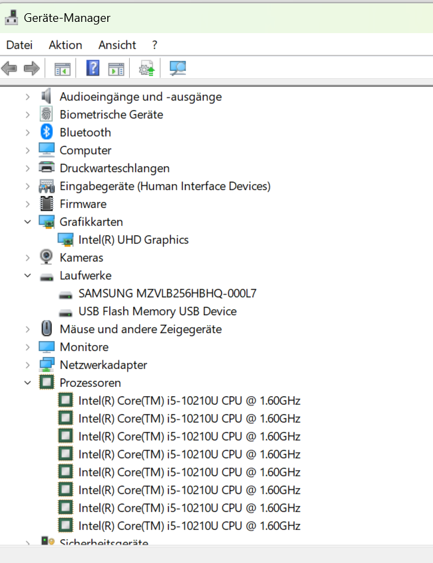Collapse the Laufwerke node
433x563 pixels.
[x=28, y=276]
